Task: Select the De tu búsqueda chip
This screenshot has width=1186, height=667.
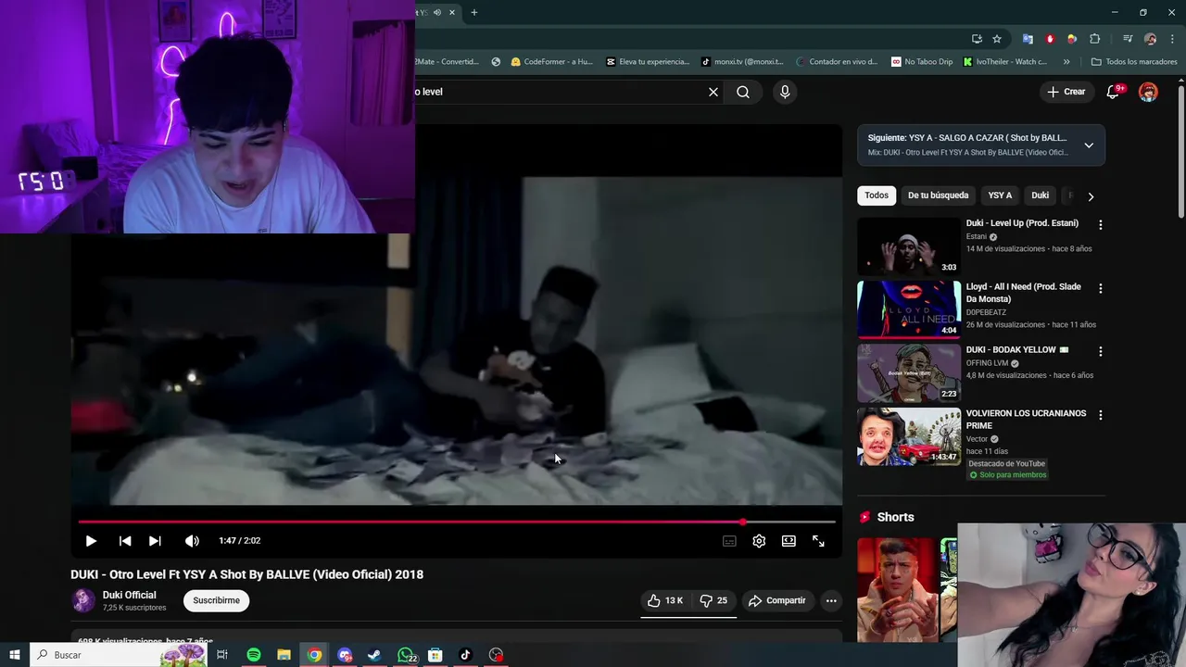Action: click(x=938, y=195)
